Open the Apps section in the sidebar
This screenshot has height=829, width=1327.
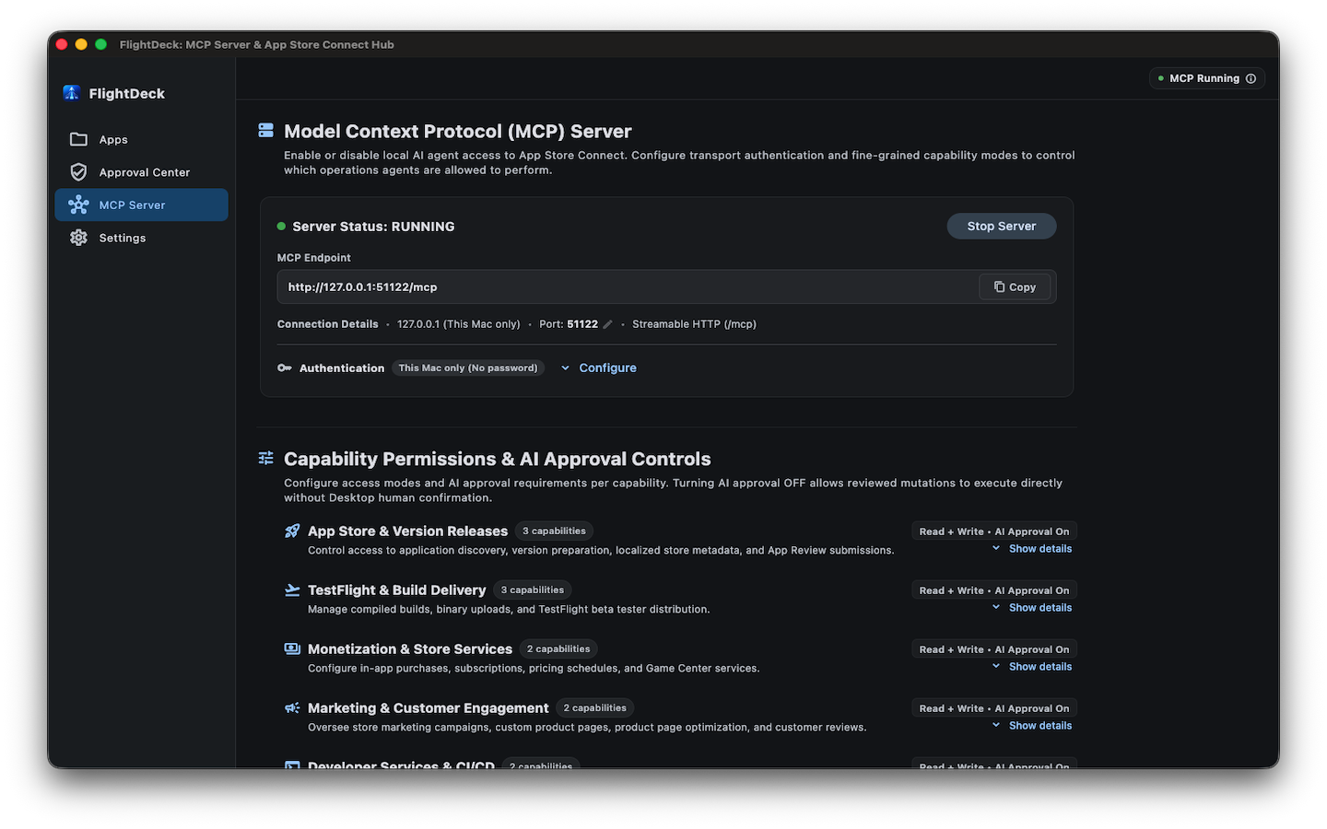point(141,139)
